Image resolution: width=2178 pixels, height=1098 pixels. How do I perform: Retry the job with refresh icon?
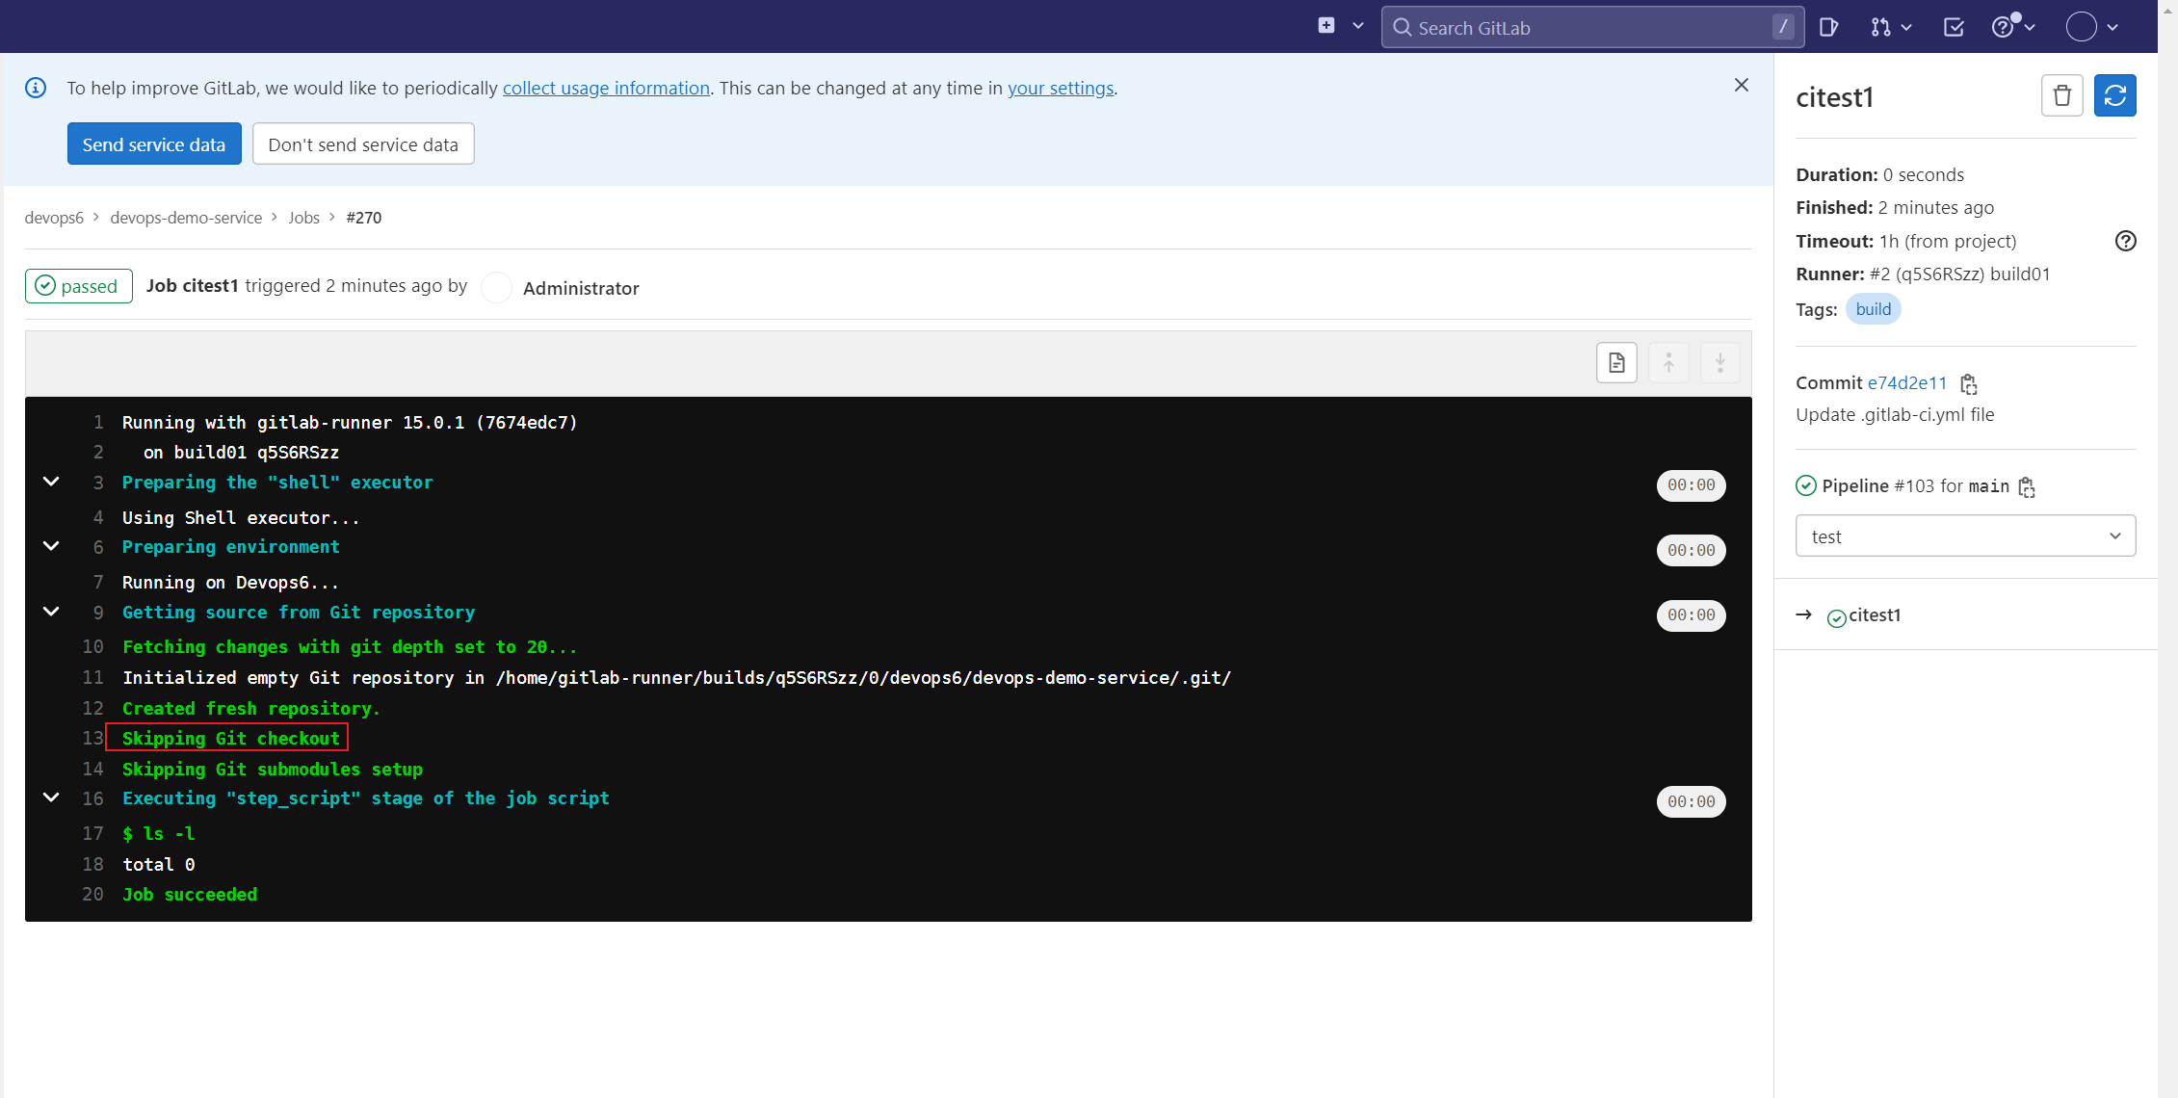point(2114,95)
